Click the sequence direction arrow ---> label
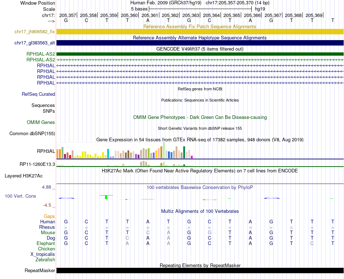The width and height of the screenshot is (344, 279). (x=51, y=21)
